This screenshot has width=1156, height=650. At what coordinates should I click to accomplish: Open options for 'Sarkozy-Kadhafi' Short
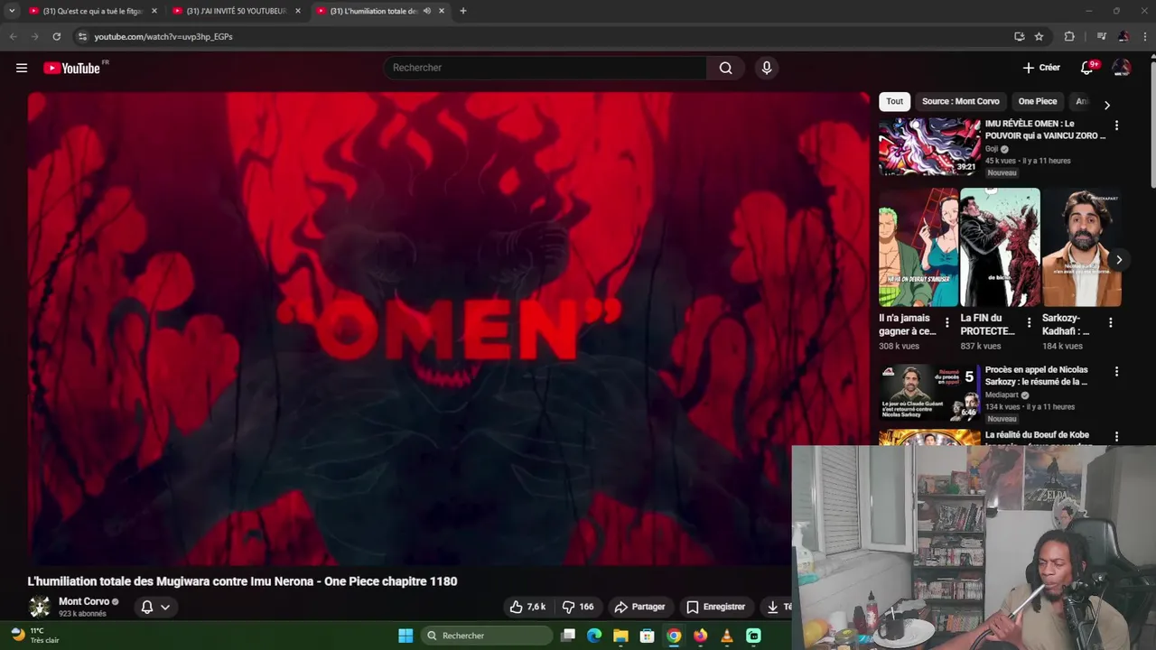[x=1110, y=322]
